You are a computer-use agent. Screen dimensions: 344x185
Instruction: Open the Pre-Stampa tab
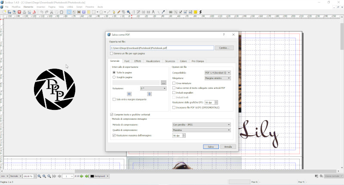click(x=198, y=61)
